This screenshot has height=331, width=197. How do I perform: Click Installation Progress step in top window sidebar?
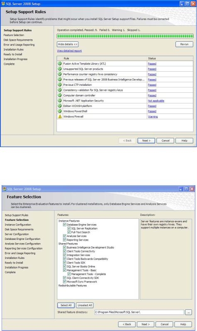pos(15,59)
